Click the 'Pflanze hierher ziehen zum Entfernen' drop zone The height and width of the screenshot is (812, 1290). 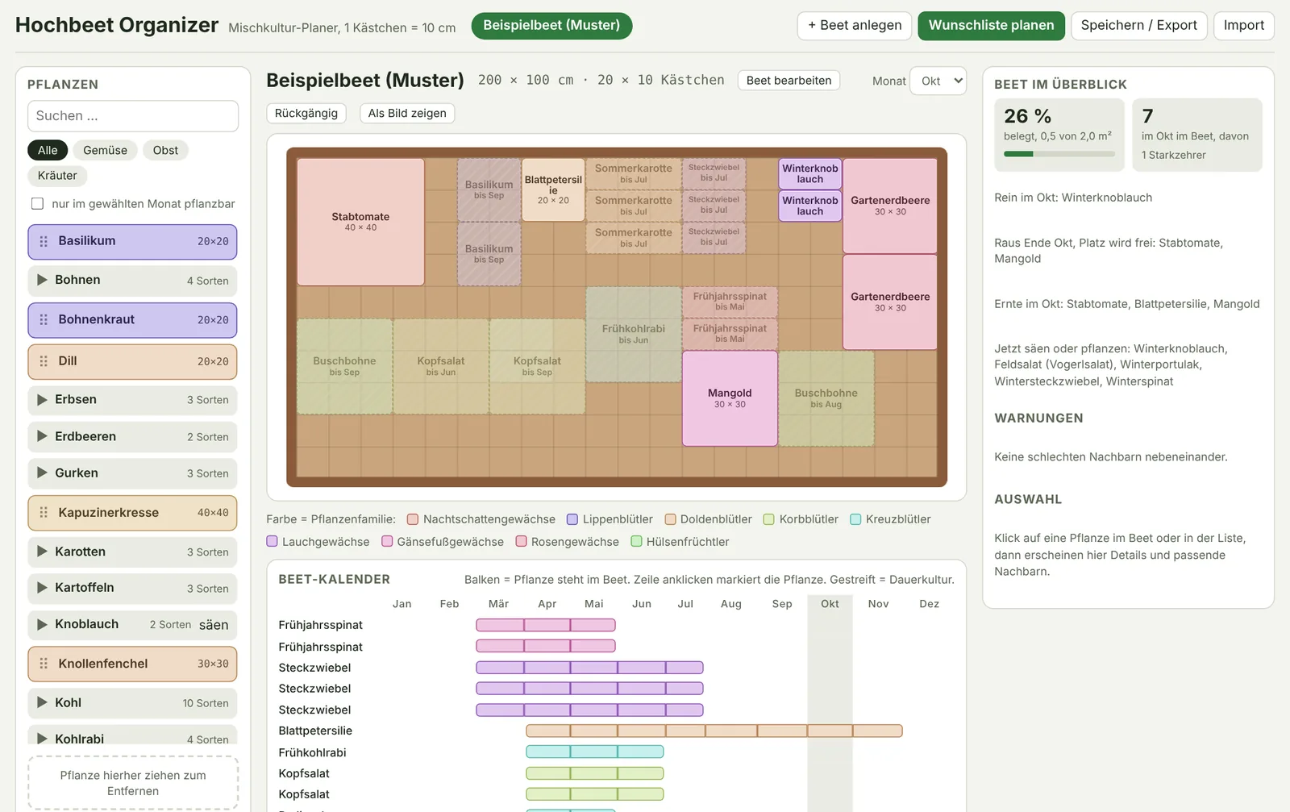pos(133,782)
